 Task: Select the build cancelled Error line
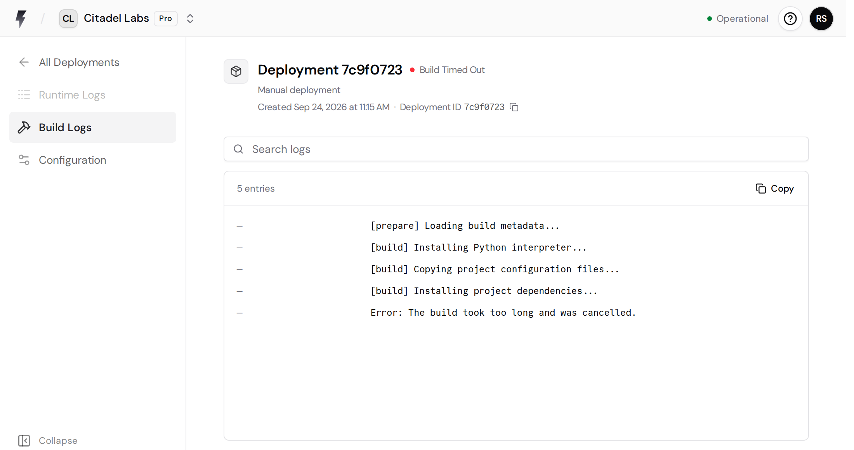516,313
